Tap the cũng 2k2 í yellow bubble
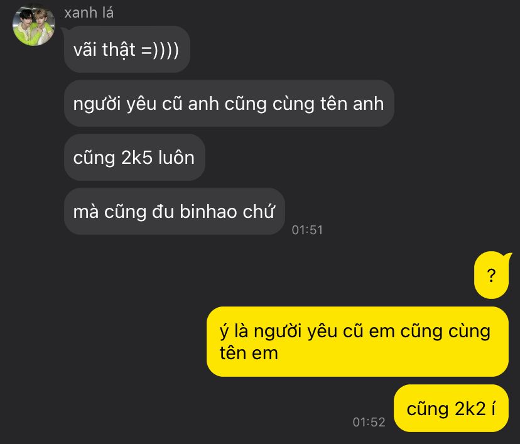The width and height of the screenshot is (520, 444). [451, 408]
